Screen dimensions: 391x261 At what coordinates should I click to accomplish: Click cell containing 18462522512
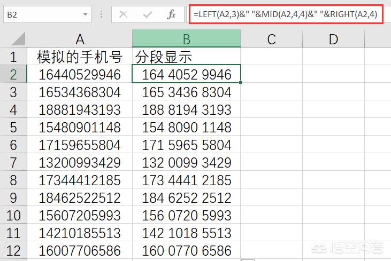coord(80,197)
